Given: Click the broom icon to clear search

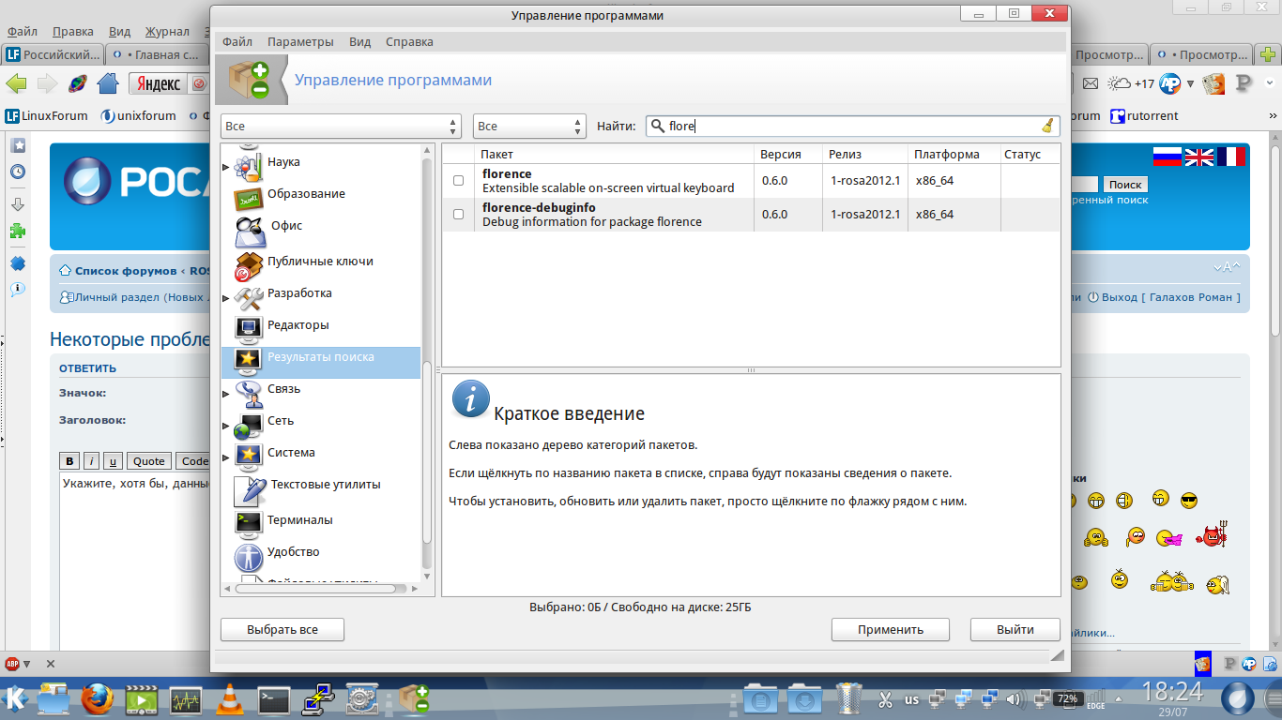Looking at the screenshot, I should click(x=1047, y=127).
